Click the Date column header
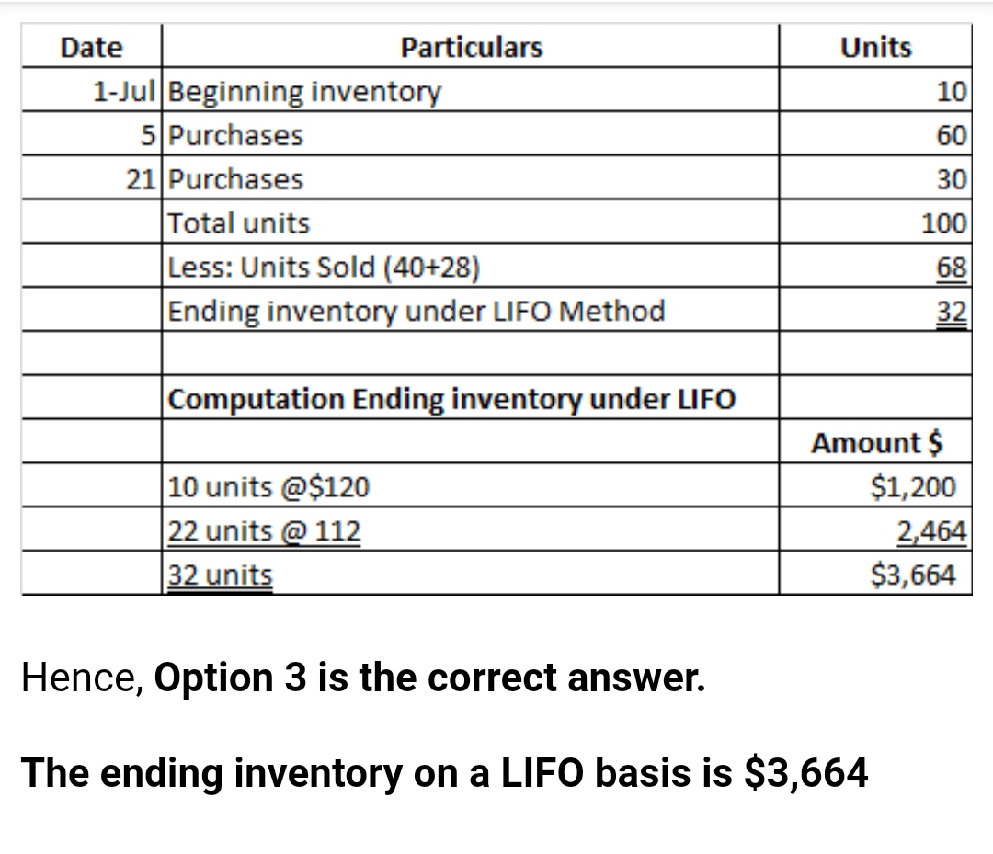 click(90, 47)
